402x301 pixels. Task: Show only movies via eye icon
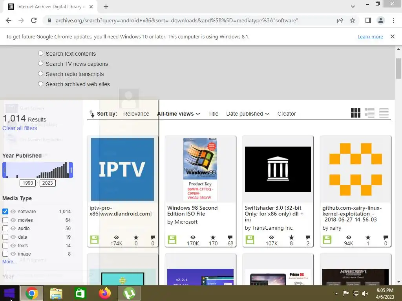point(13,220)
